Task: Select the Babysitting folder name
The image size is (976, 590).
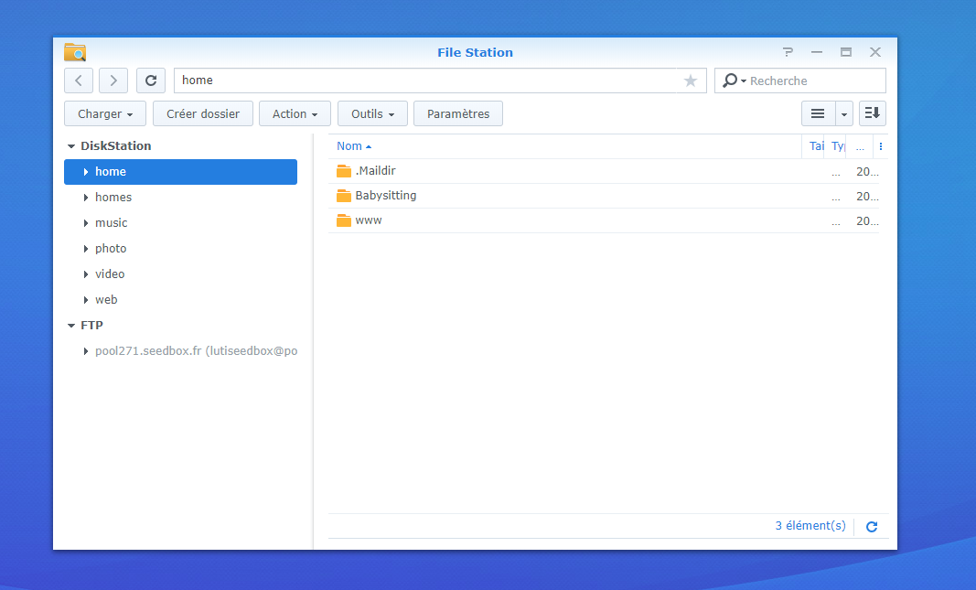Action: (386, 196)
